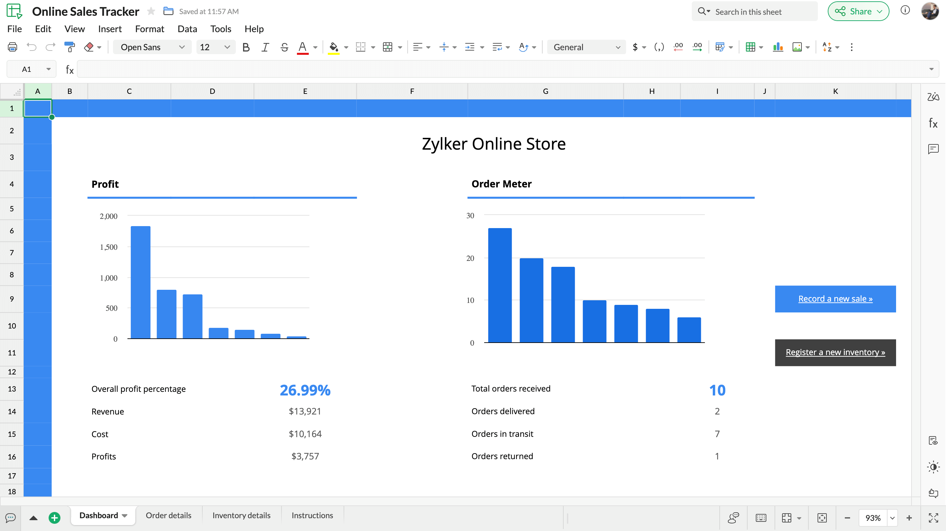Toggle bold formatting

[246, 47]
